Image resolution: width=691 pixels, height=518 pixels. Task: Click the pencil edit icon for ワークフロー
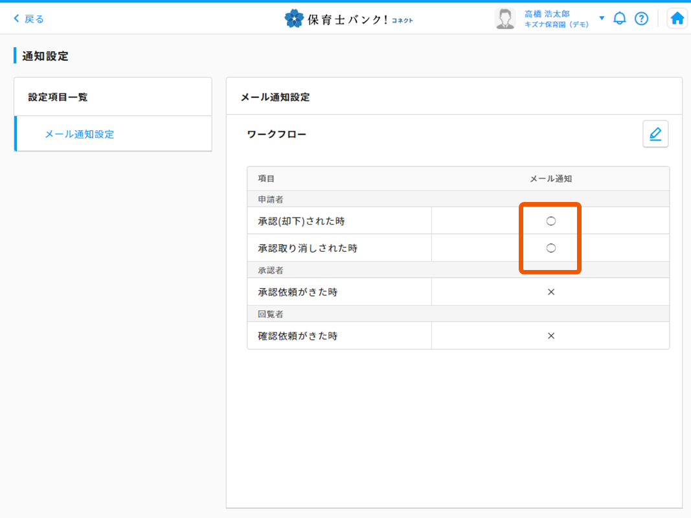click(655, 134)
